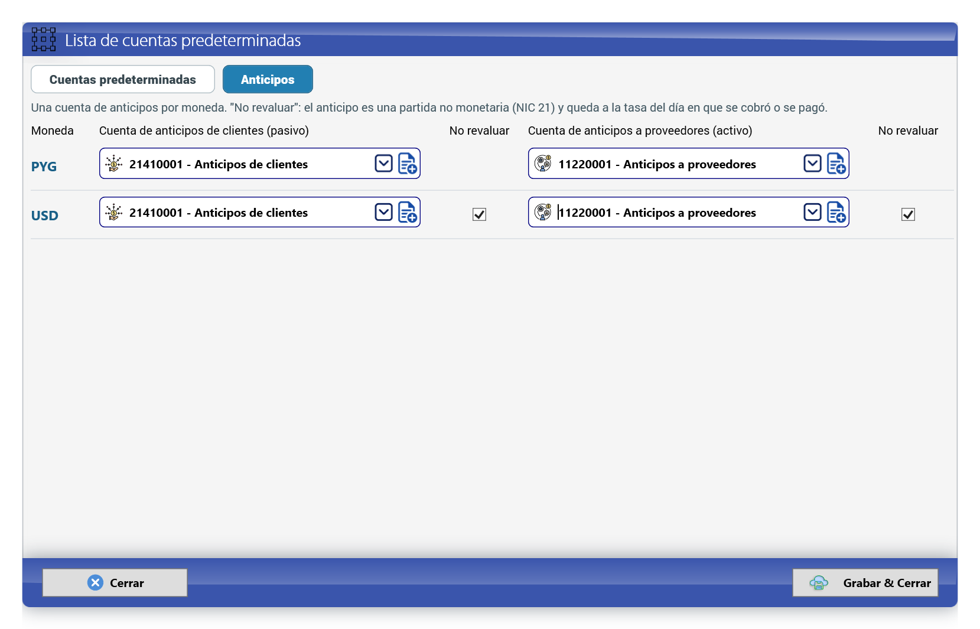Click the USD client advances account icon
Image resolution: width=980 pixels, height=629 pixels.
pyautogui.click(x=113, y=212)
